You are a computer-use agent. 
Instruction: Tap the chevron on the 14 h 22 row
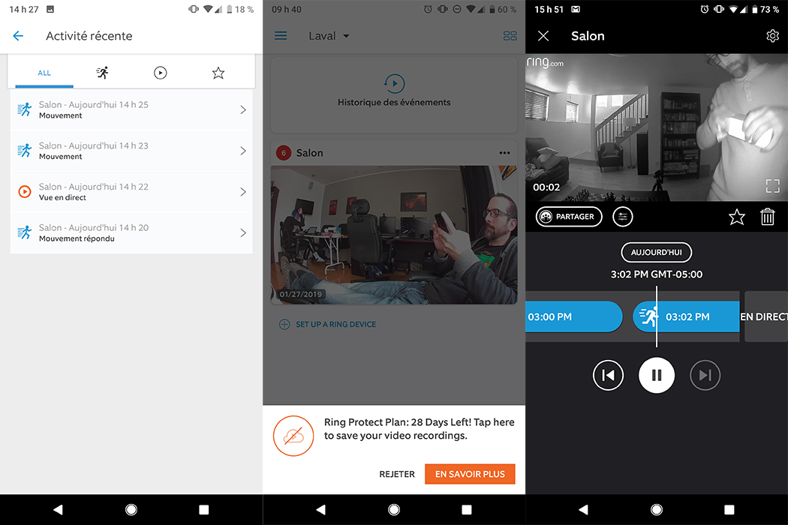click(x=243, y=192)
